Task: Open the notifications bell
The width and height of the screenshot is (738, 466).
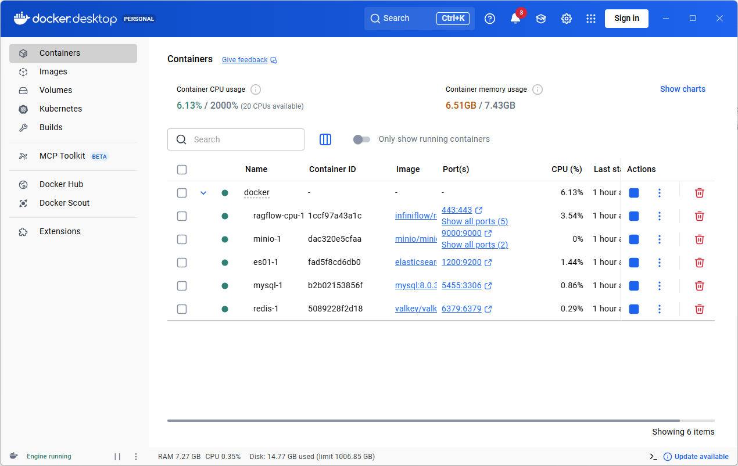Action: pos(515,19)
